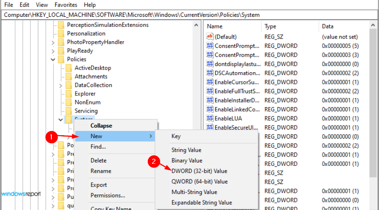Open the Favorites menu

pos(66,5)
